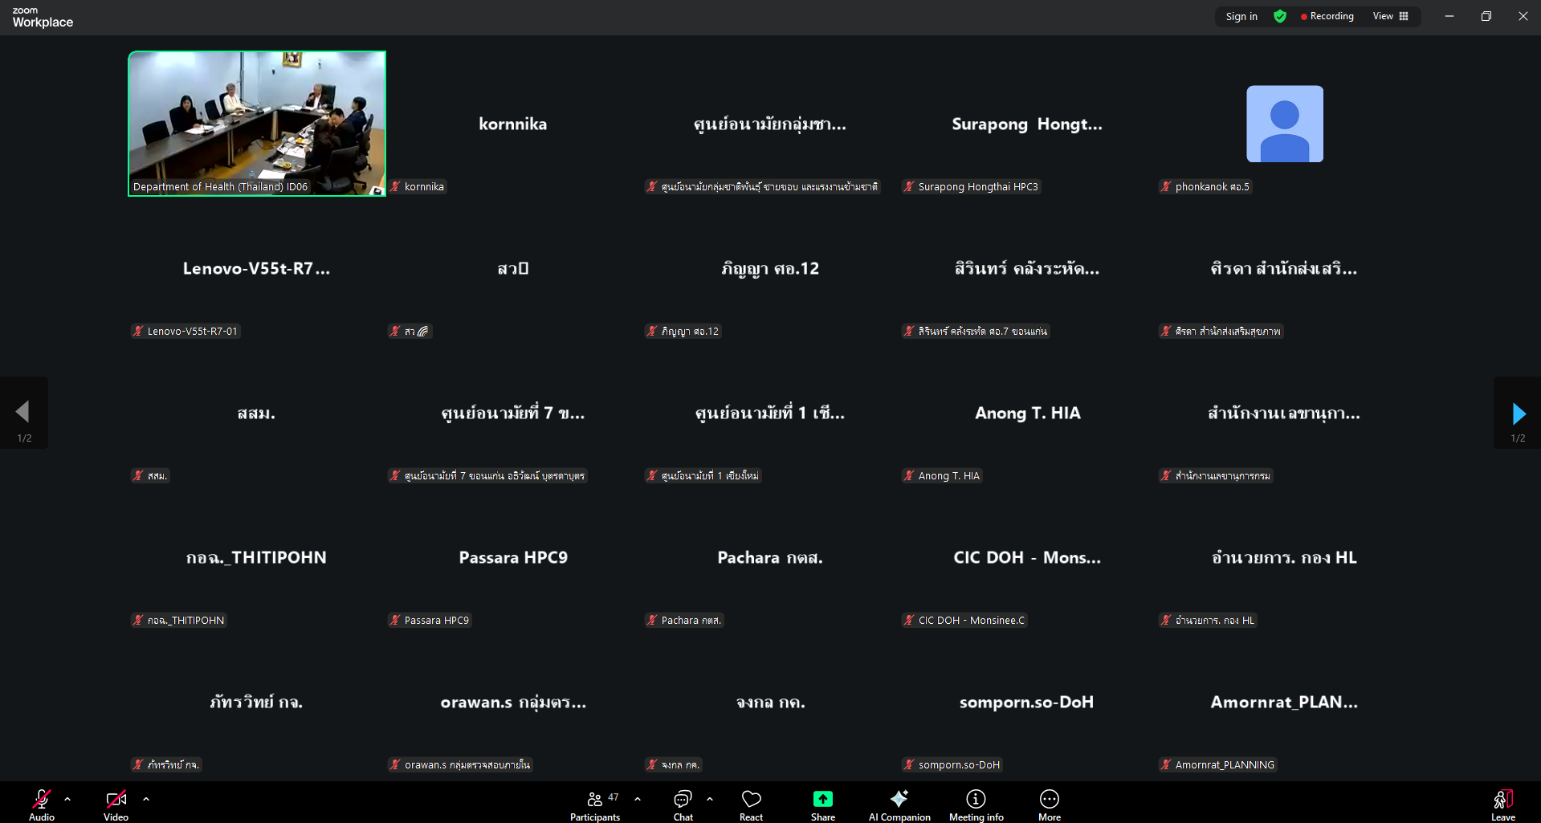
Task: Open the React emoji menu
Action: pyautogui.click(x=751, y=805)
